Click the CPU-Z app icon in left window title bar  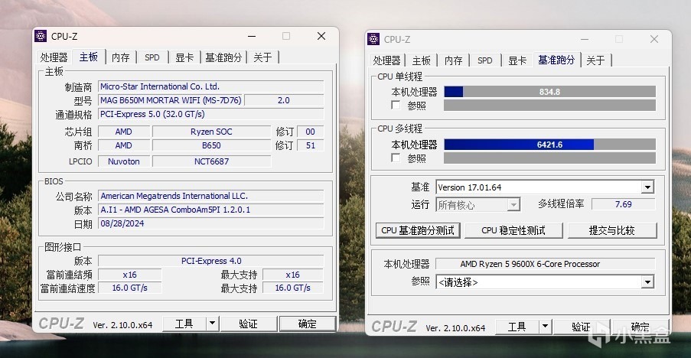41,36
